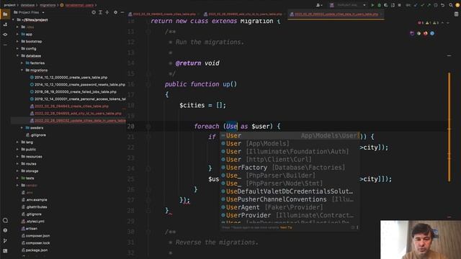Expand the bootstrap folder
This screenshot has width=461, height=259.
(17, 42)
